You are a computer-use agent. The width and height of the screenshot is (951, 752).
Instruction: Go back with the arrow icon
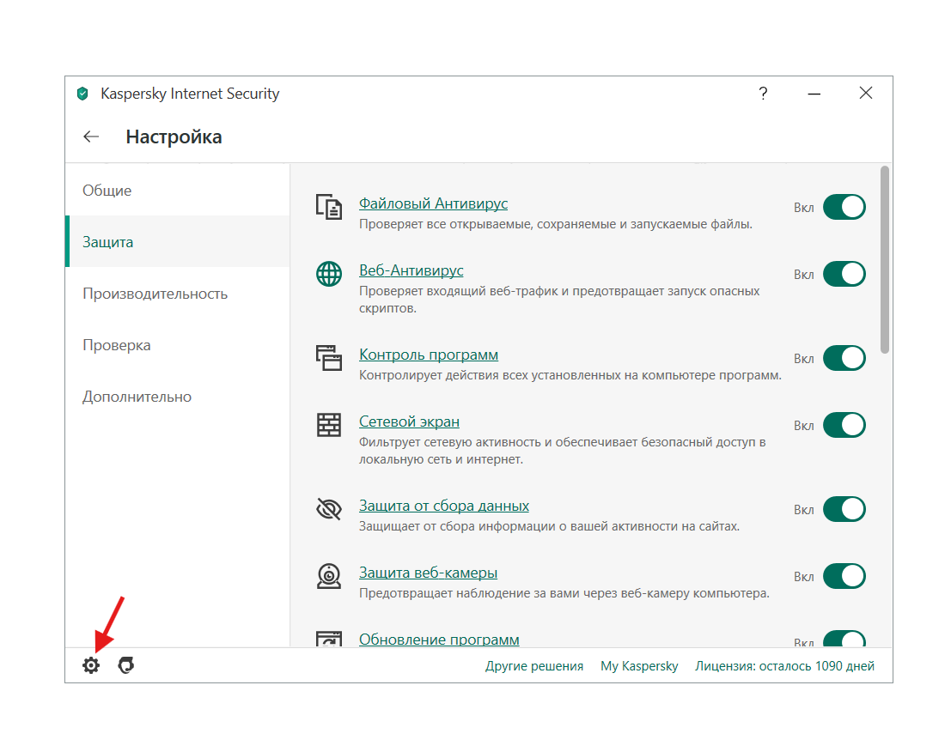tap(91, 137)
